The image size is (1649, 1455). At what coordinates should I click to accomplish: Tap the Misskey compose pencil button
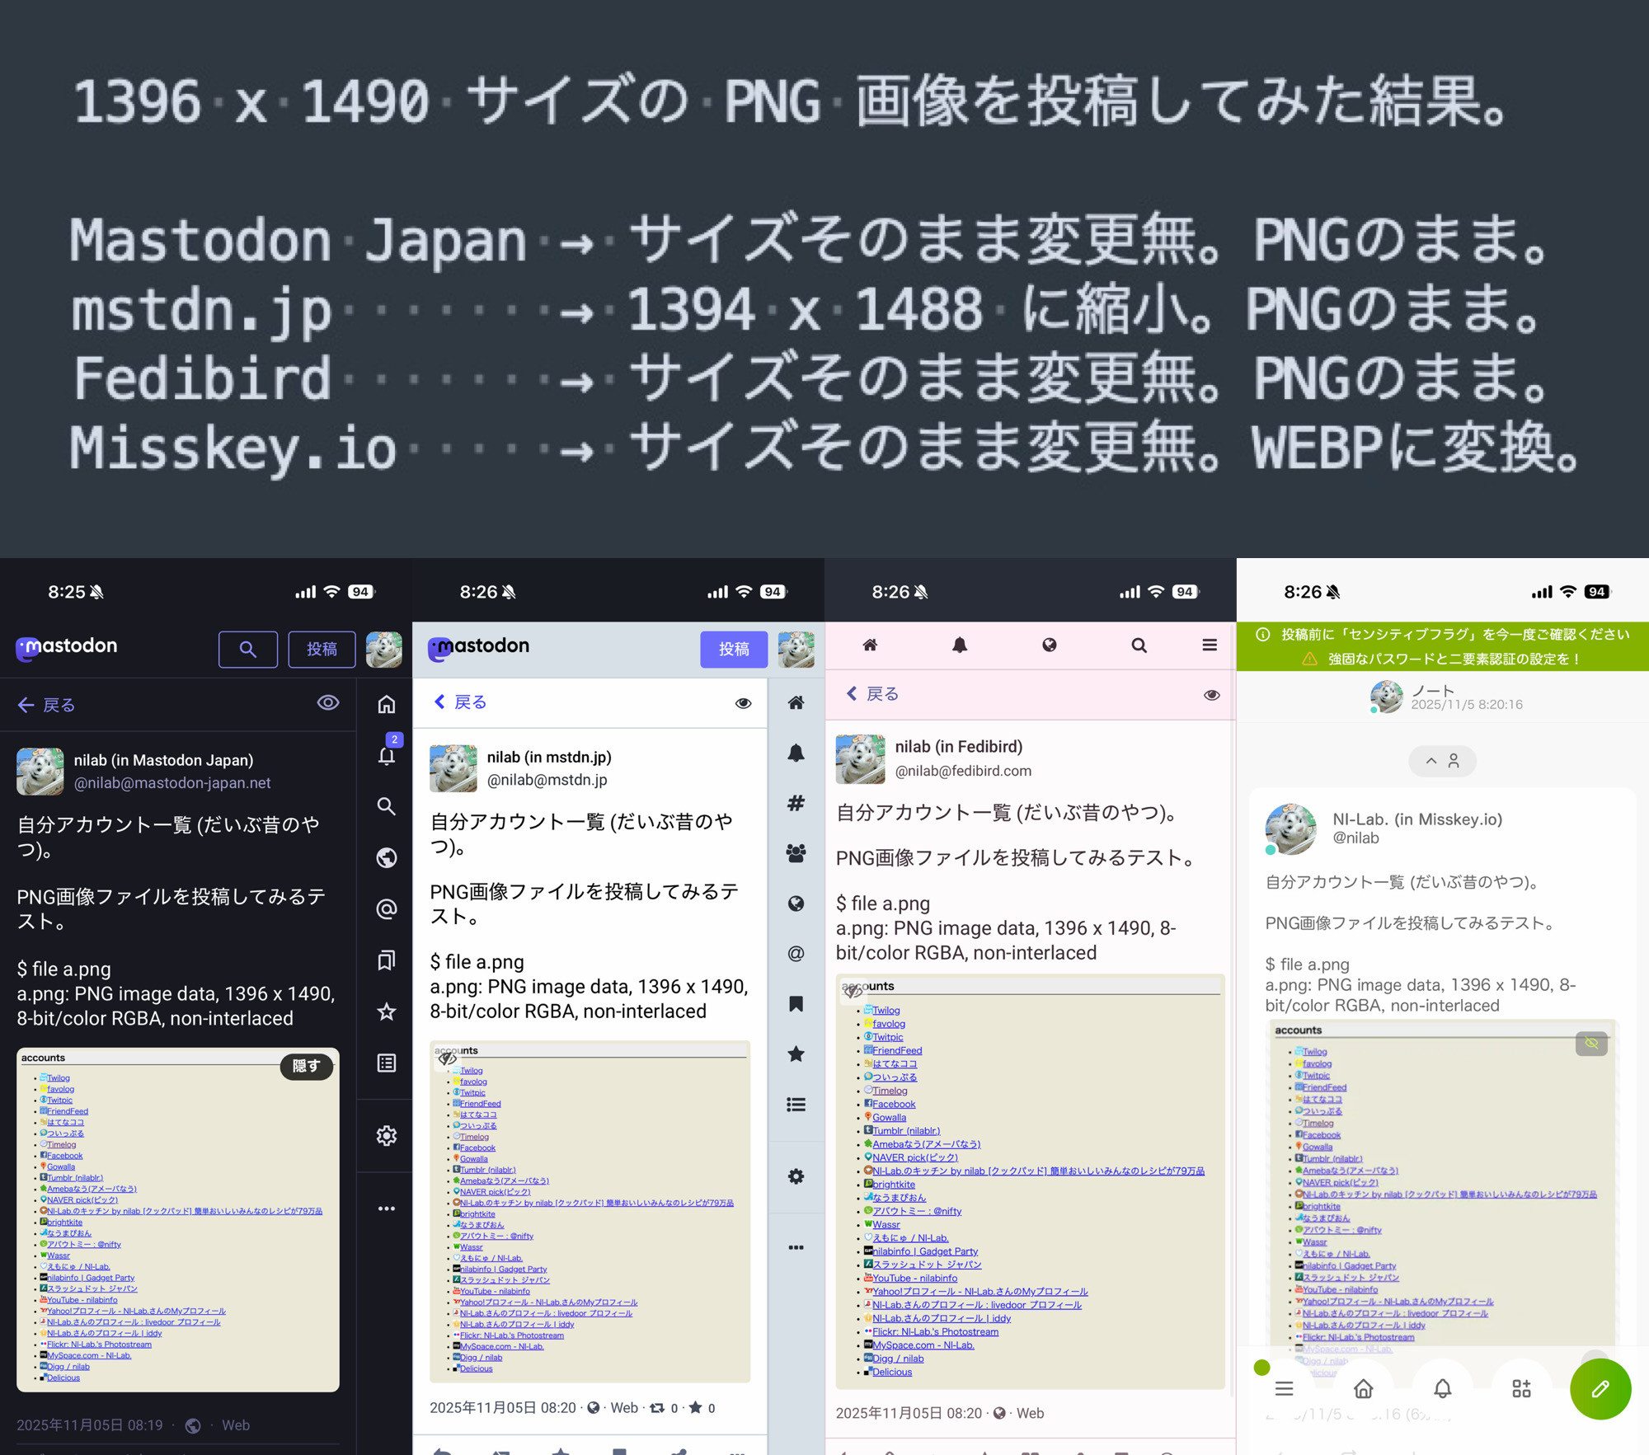[1600, 1389]
